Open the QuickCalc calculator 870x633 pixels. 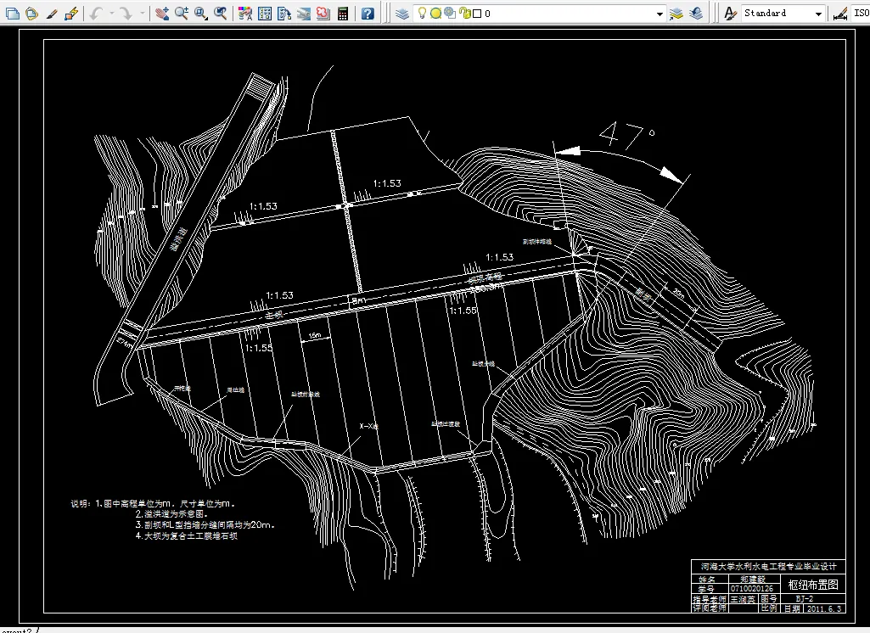[x=343, y=14]
